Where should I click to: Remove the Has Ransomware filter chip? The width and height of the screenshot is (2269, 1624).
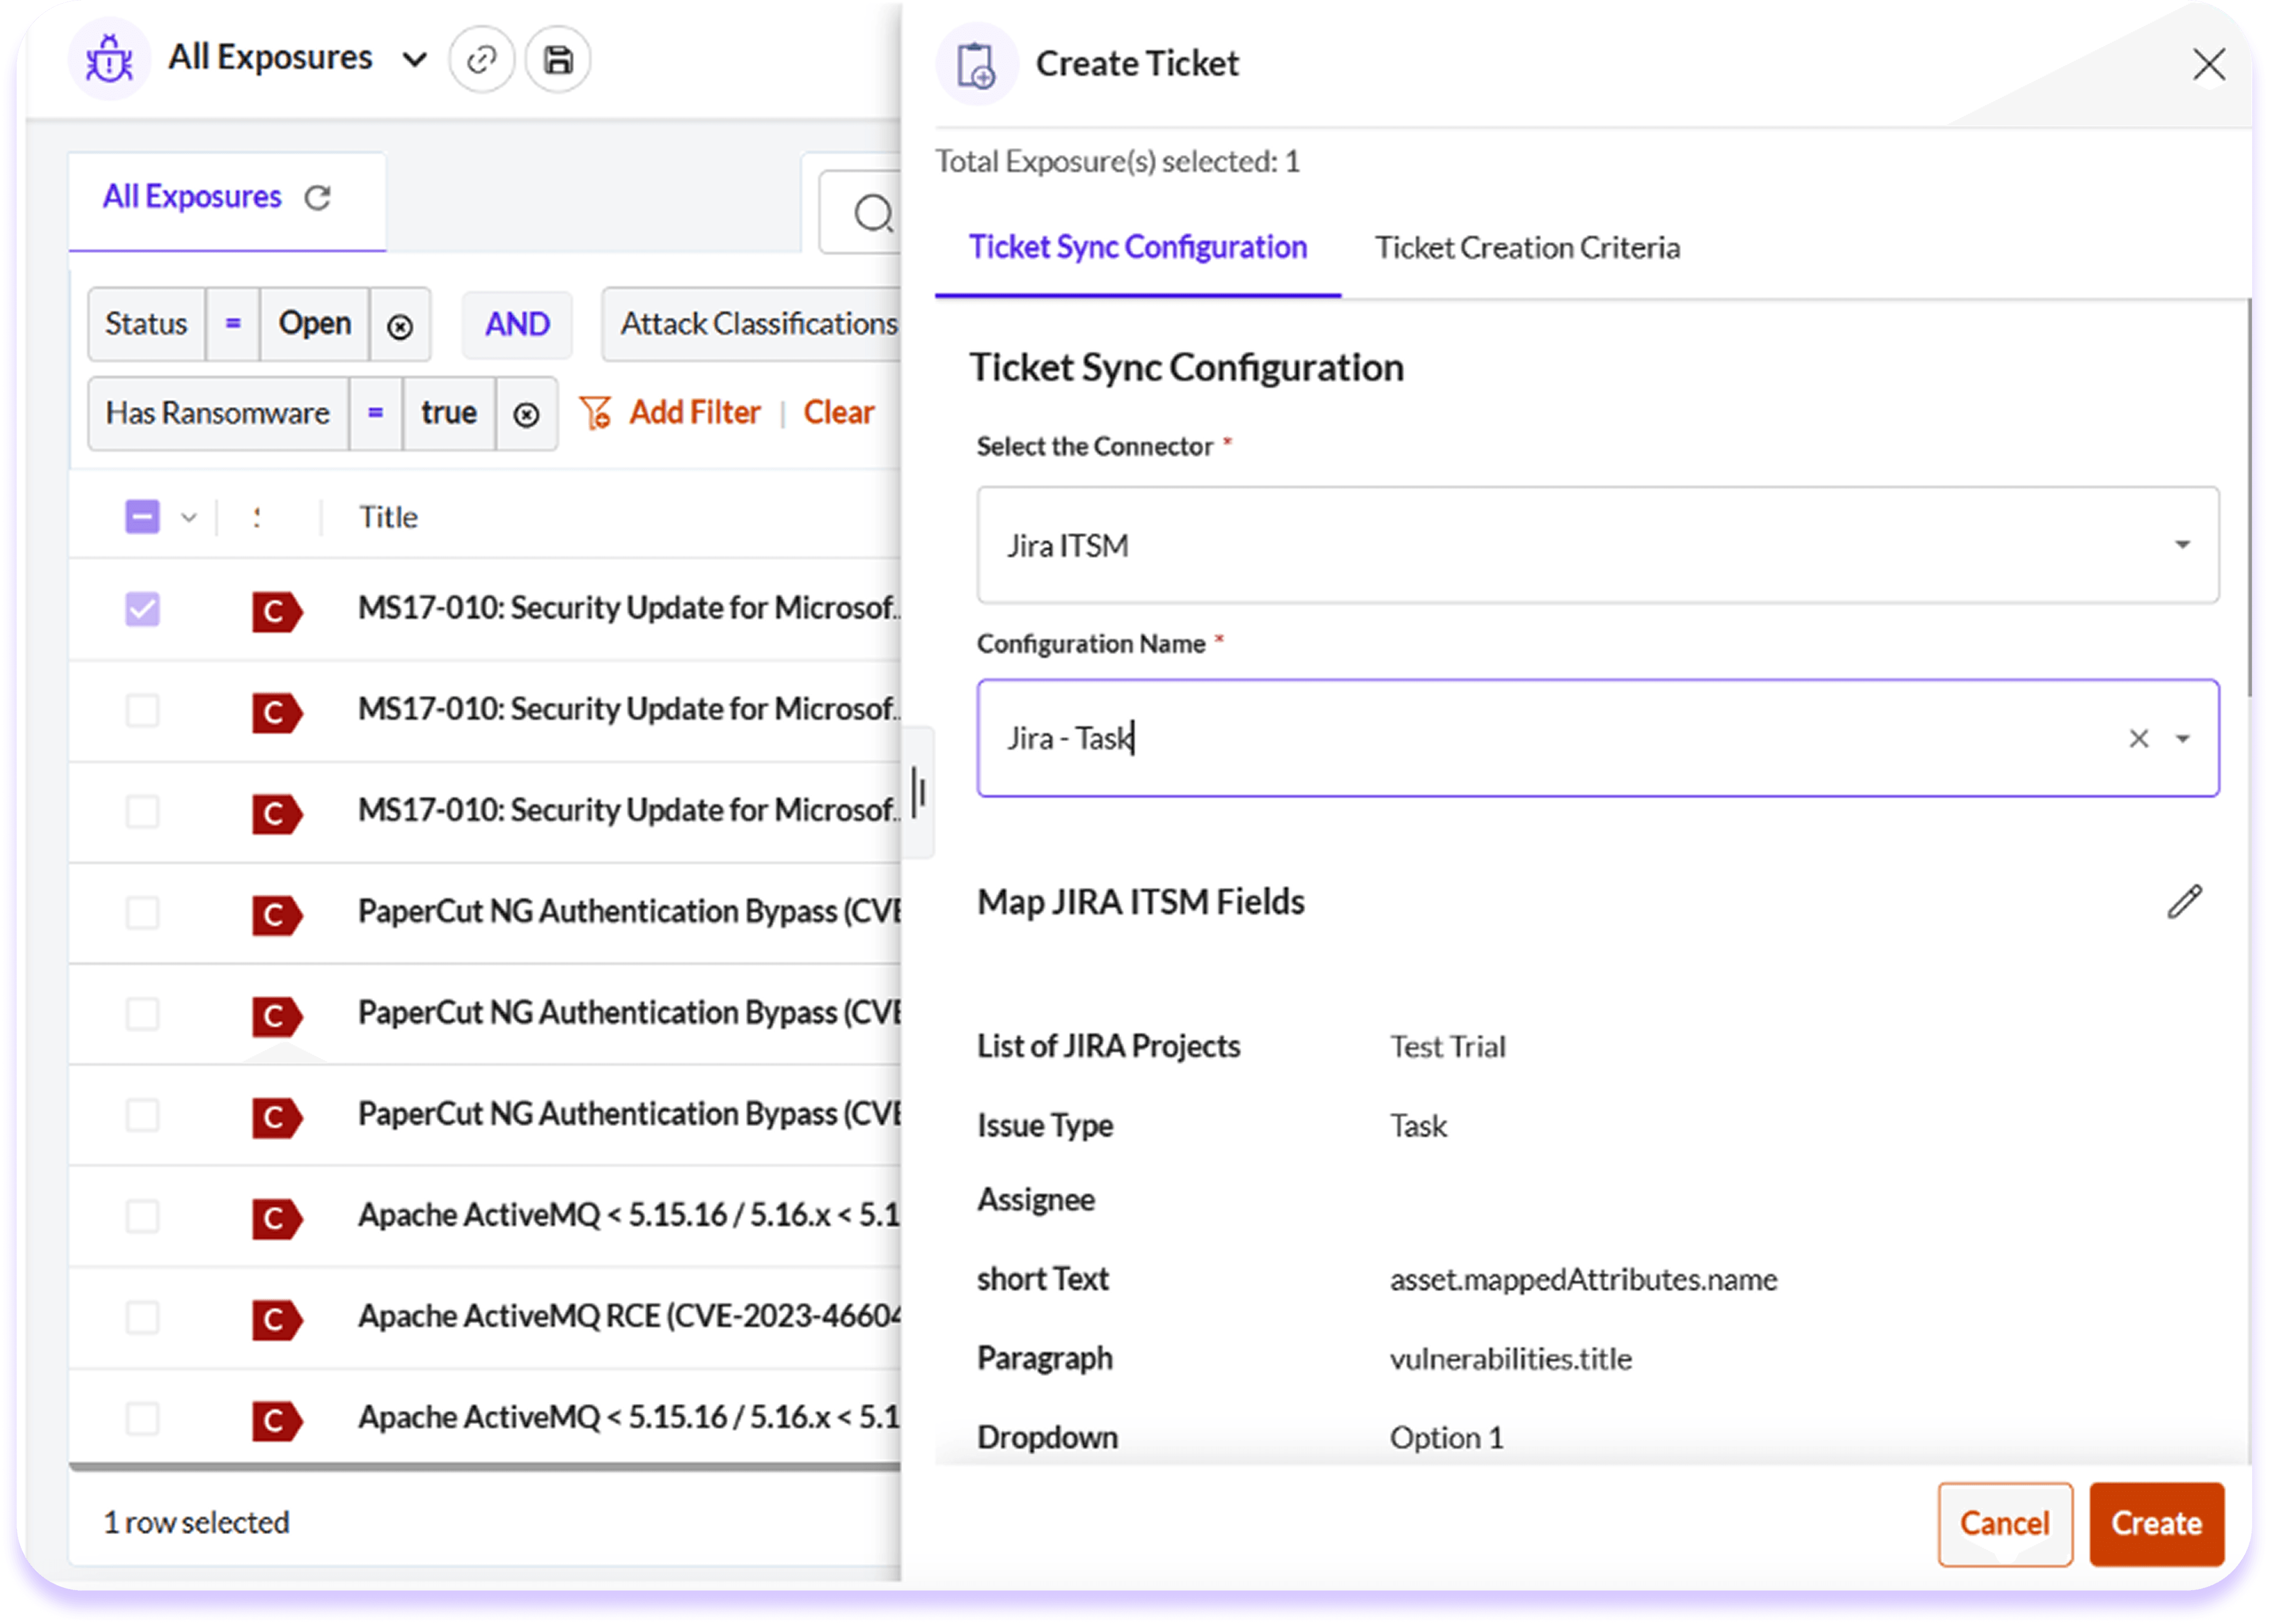click(x=527, y=413)
